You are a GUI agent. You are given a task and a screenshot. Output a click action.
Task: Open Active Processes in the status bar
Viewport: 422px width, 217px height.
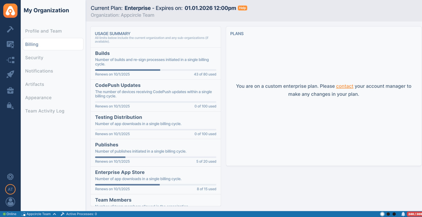pos(79,214)
